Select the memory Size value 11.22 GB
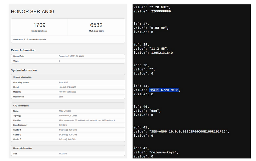The width and height of the screenshot is (256, 161). click(63, 154)
